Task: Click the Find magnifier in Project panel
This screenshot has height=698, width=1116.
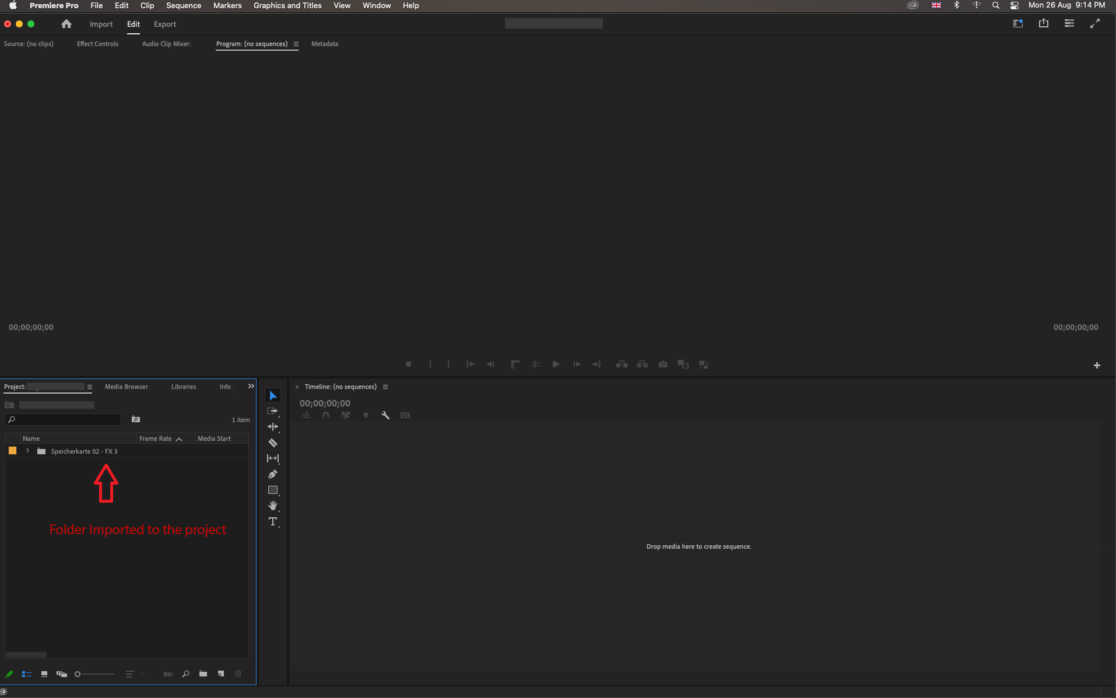Action: (x=186, y=674)
